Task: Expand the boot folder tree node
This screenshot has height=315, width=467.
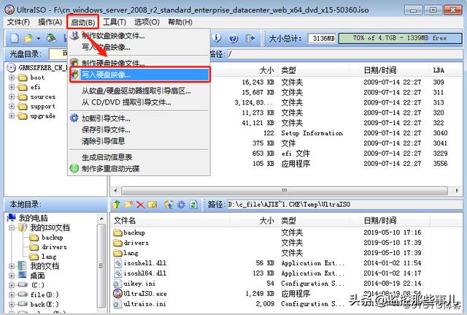Action: (12, 77)
